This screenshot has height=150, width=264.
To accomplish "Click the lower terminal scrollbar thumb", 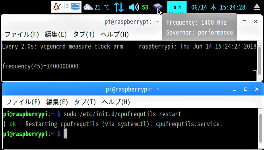I will click(260, 129).
